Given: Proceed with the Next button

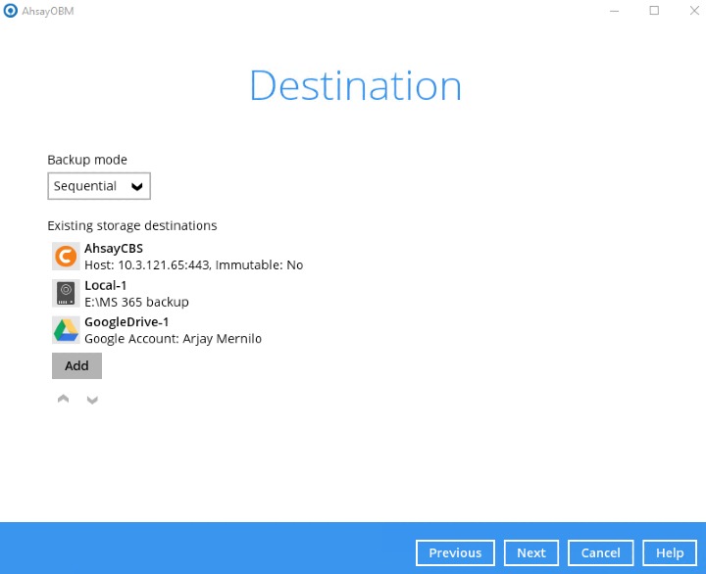Looking at the screenshot, I should pos(531,552).
